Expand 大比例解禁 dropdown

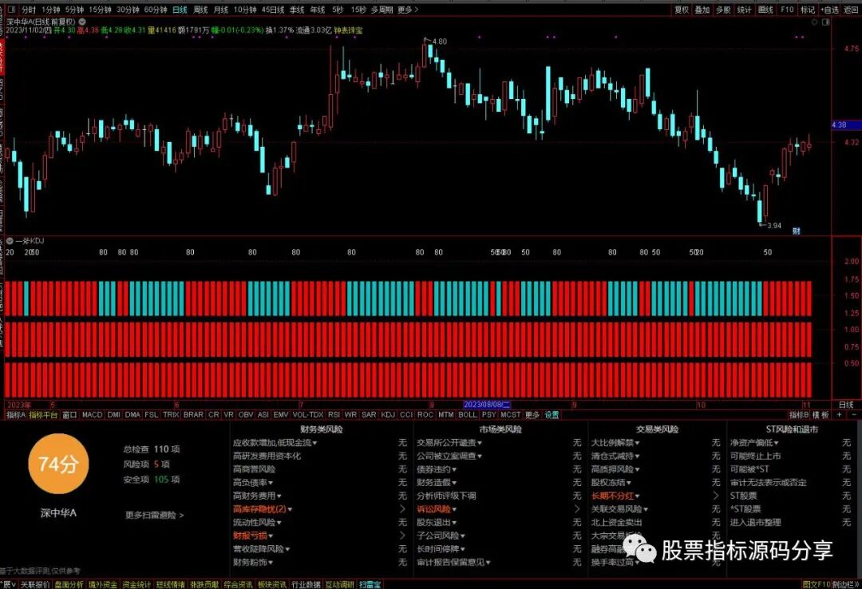coord(615,443)
